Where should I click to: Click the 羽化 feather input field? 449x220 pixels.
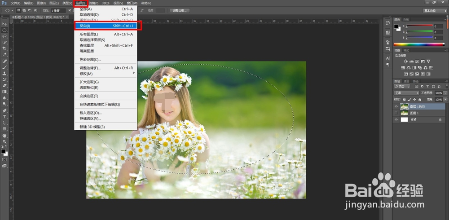pyautogui.click(x=57, y=10)
